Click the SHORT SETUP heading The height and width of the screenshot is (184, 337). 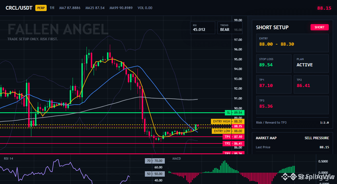pyautogui.click(x=272, y=28)
